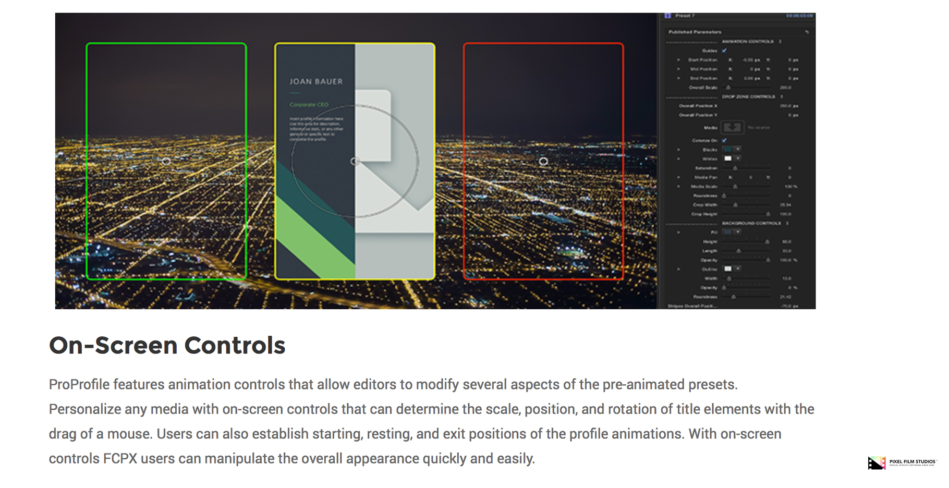Viewport: 949px width, 488px height.
Task: Click the Crop Height slider handle
Action: tap(768, 214)
